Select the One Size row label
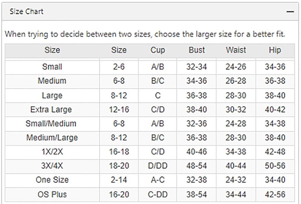 pos(52,180)
